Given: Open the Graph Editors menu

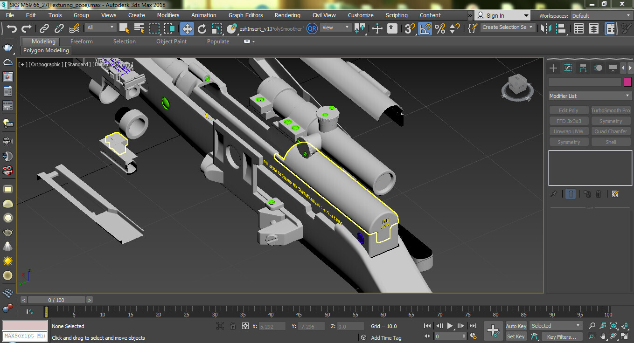Looking at the screenshot, I should [x=245, y=15].
